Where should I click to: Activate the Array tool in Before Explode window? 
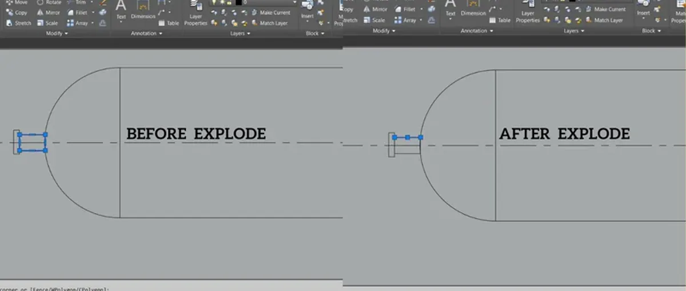tap(77, 23)
